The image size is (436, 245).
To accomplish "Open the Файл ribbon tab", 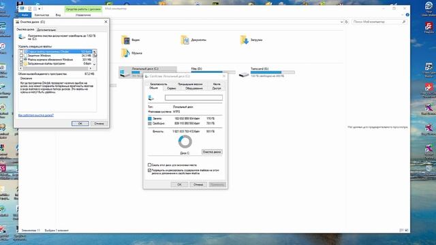I will pyautogui.click(x=25, y=15).
